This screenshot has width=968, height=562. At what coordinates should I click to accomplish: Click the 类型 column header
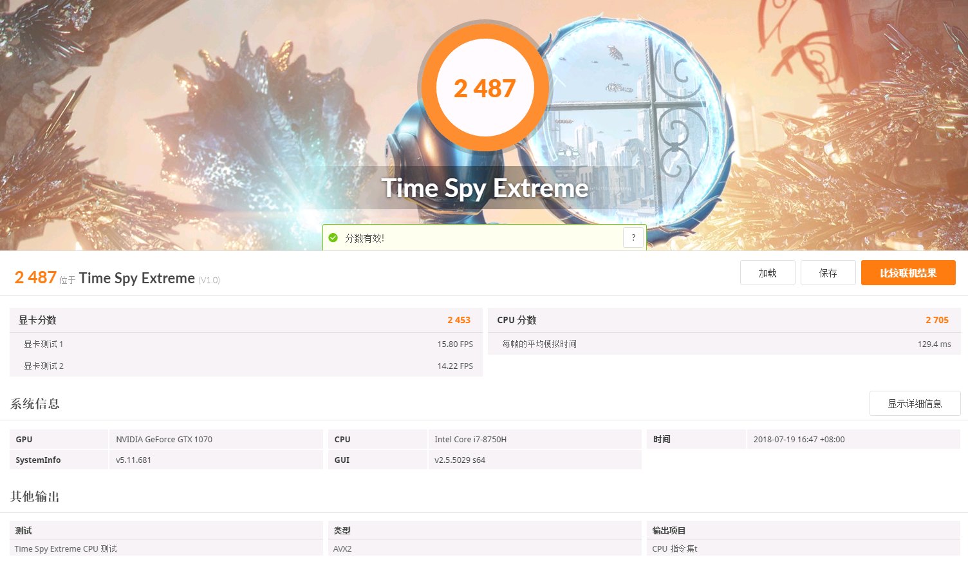click(x=342, y=530)
